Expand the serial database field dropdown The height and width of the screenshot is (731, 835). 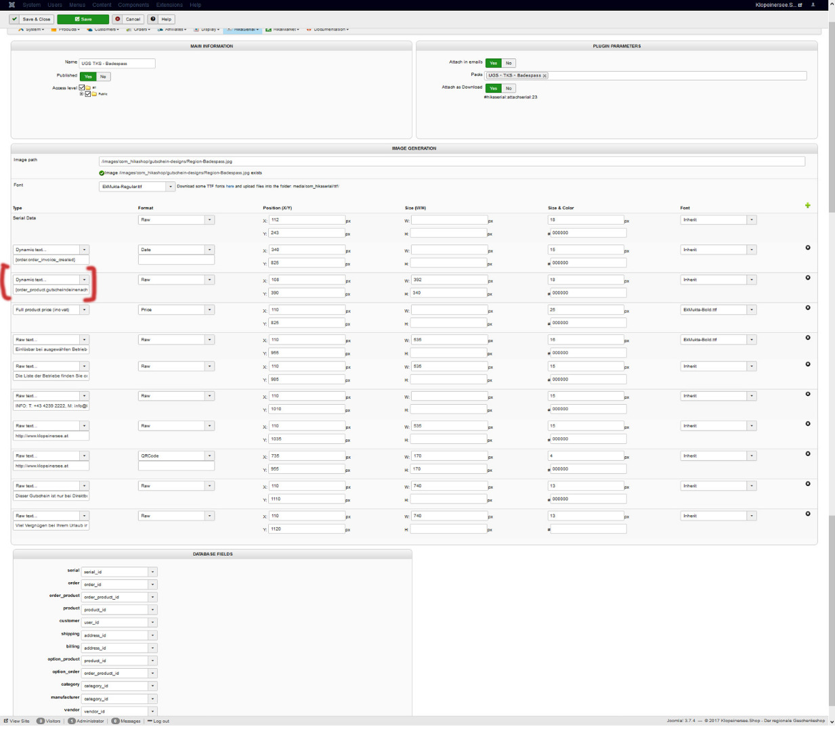(152, 572)
